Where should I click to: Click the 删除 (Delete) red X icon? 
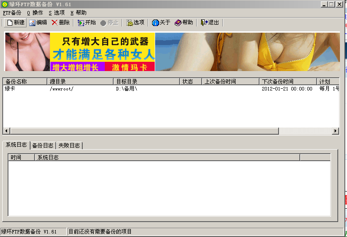point(54,23)
